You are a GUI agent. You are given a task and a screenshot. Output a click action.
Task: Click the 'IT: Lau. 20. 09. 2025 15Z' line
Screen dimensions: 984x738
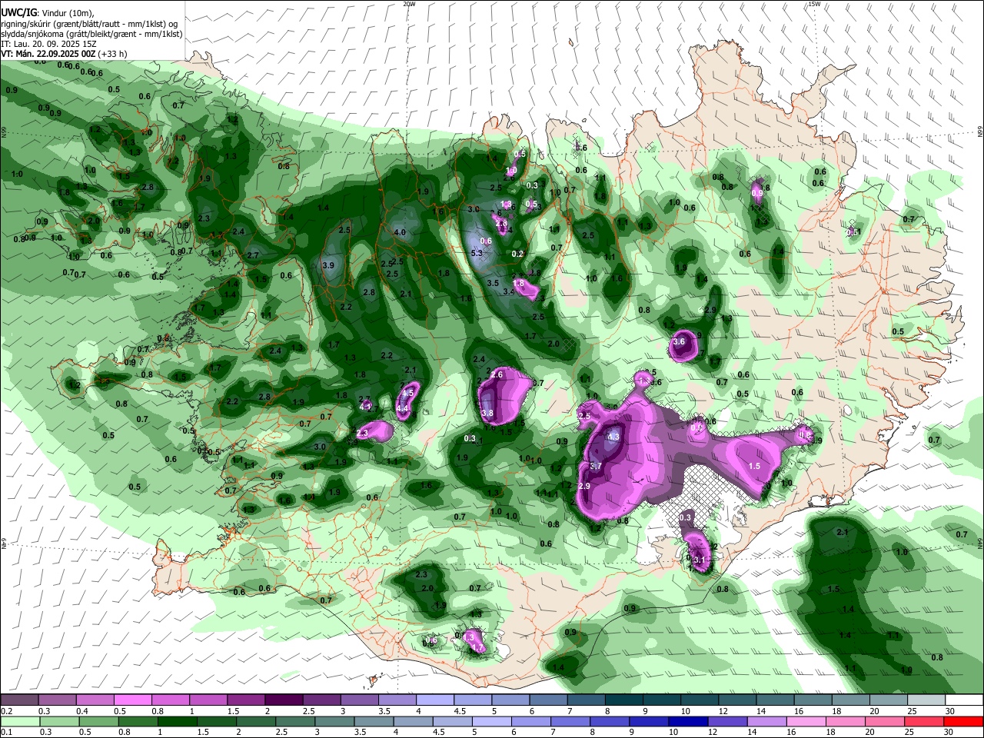(48, 44)
